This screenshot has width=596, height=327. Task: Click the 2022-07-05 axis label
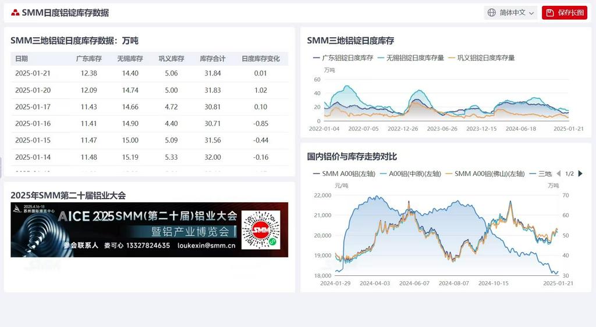[363, 128]
